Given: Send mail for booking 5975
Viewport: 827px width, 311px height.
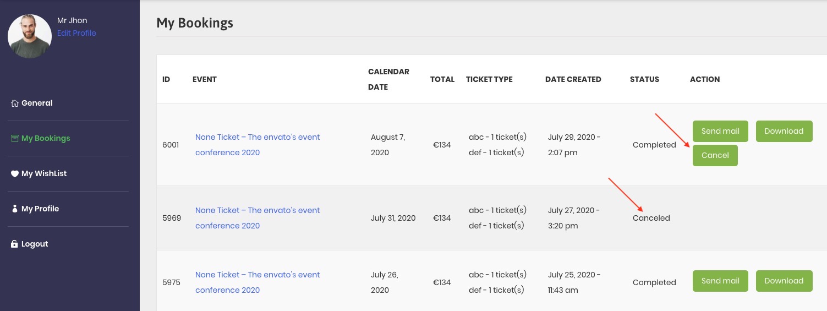Looking at the screenshot, I should pyautogui.click(x=720, y=281).
